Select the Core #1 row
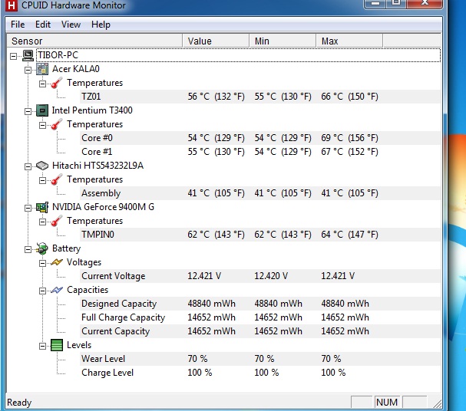Image resolution: width=466 pixels, height=411 pixels. click(x=260, y=152)
